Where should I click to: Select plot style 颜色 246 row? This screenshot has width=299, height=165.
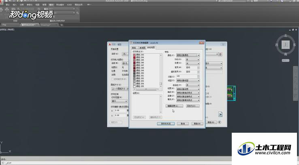click(x=146, y=63)
